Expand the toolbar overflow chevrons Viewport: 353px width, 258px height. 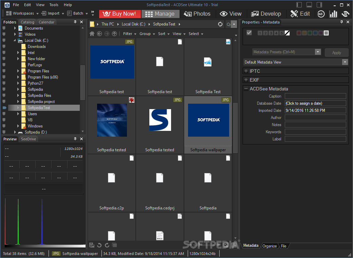point(93,13)
